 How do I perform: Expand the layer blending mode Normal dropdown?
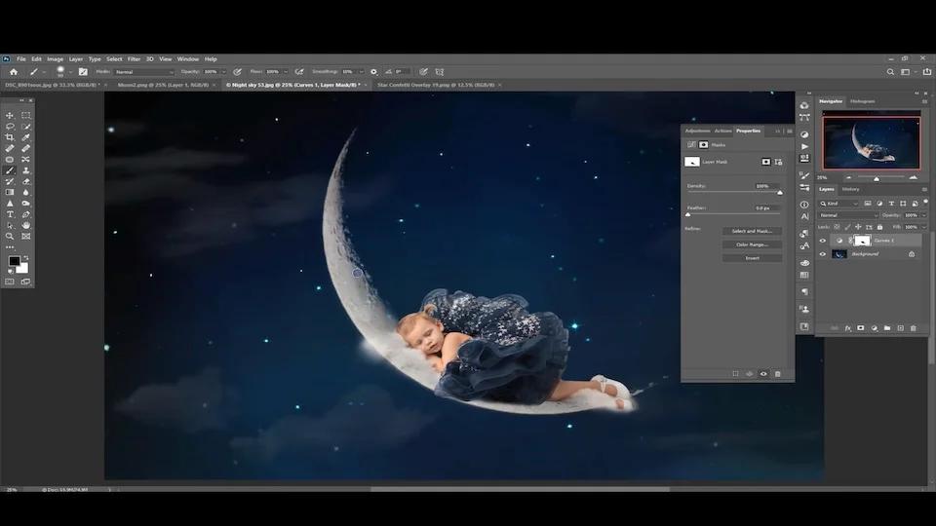click(848, 215)
